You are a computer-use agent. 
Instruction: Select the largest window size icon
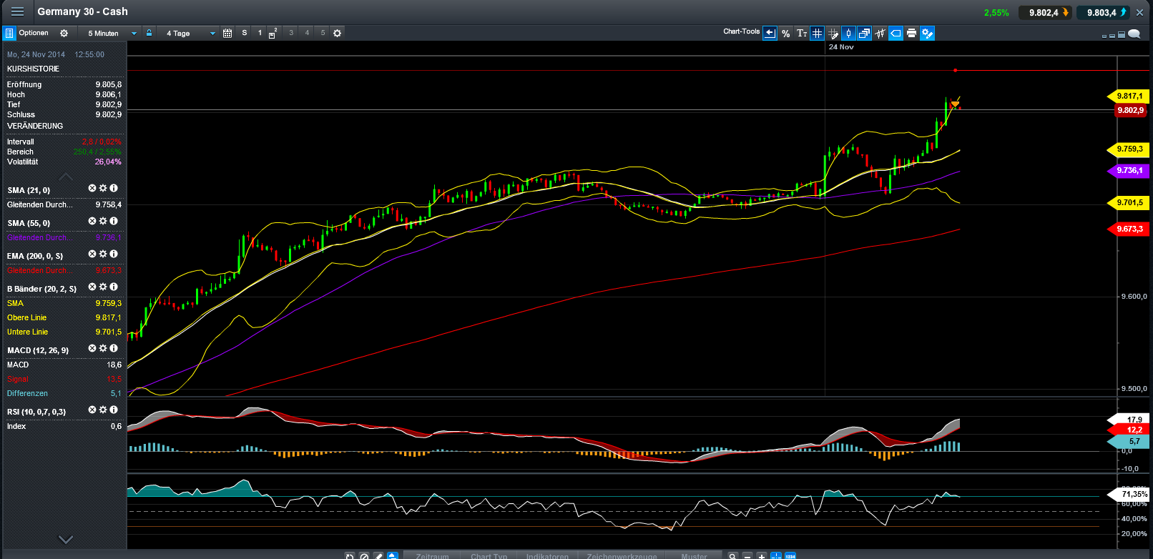click(x=1122, y=34)
